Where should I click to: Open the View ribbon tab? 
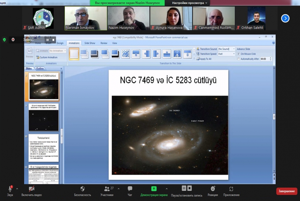[115, 43]
